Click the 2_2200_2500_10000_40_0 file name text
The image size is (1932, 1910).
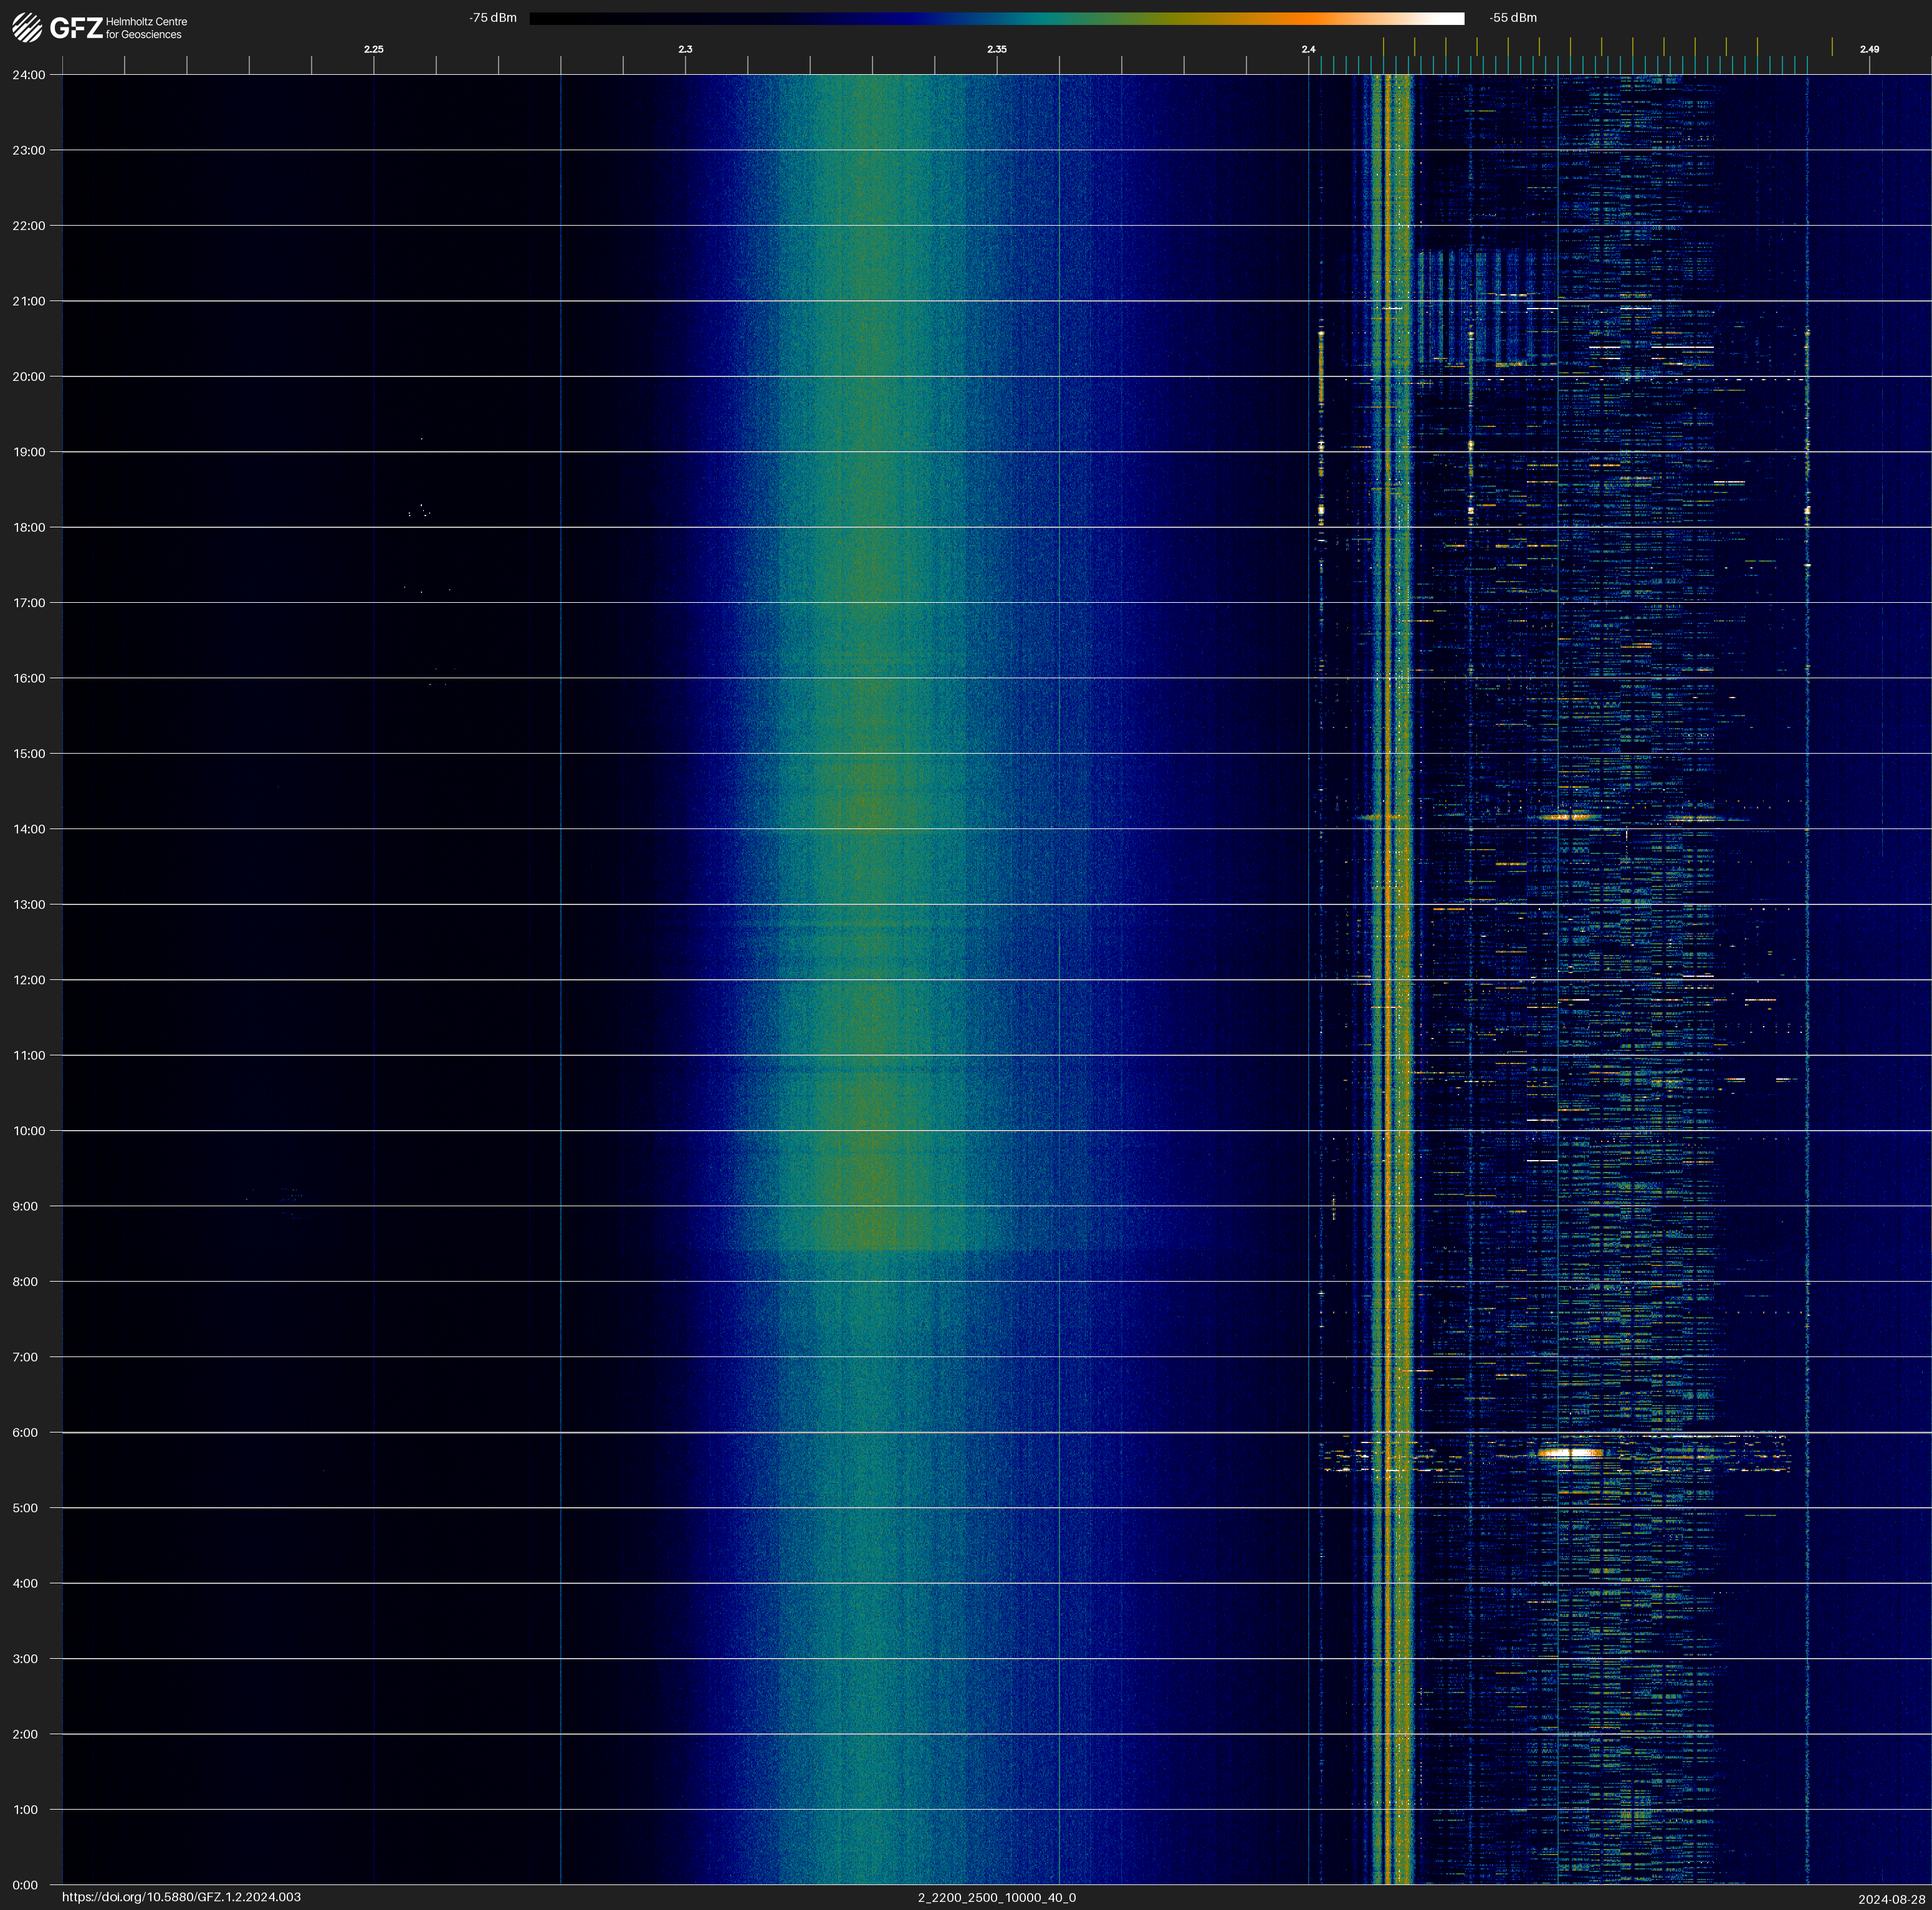996,1897
